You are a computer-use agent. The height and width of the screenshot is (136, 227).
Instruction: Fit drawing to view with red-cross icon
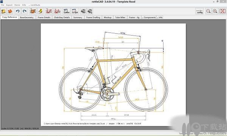222,11
